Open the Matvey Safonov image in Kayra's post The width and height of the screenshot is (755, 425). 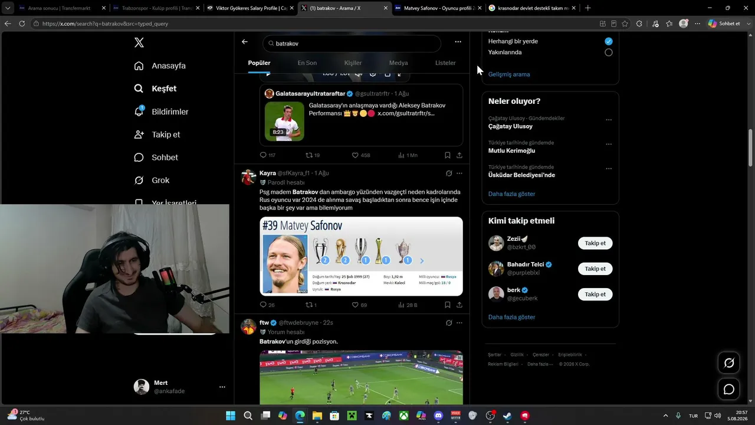[361, 256]
